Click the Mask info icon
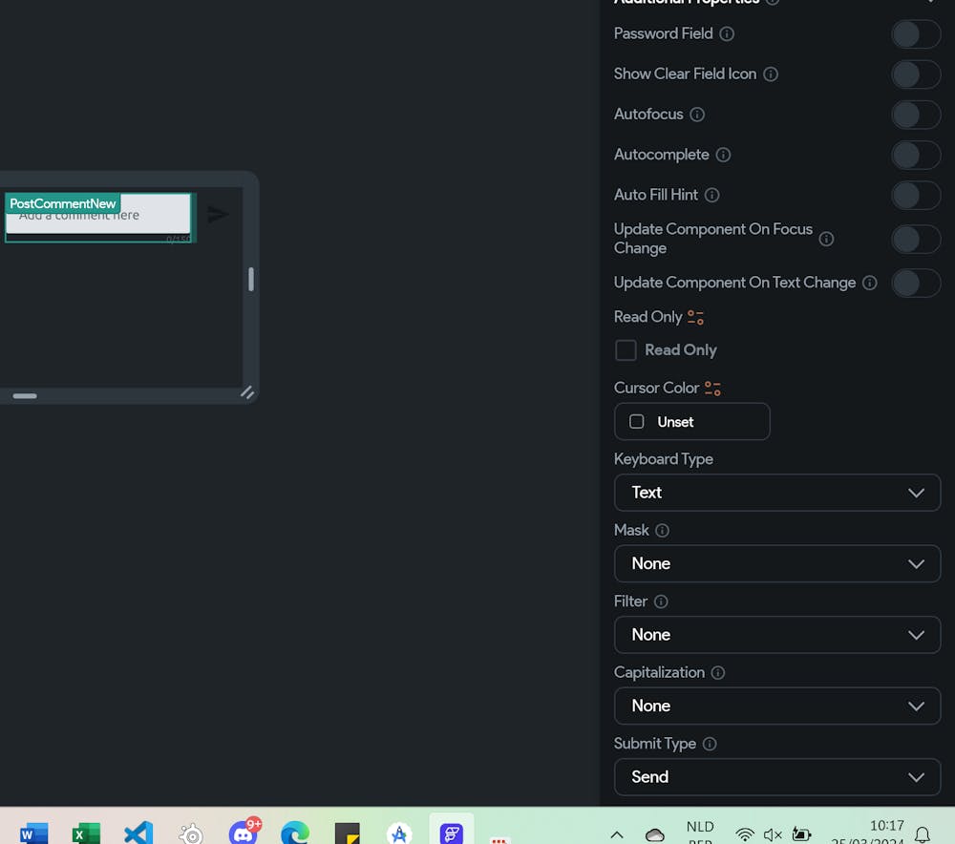The image size is (955, 844). tap(662, 531)
